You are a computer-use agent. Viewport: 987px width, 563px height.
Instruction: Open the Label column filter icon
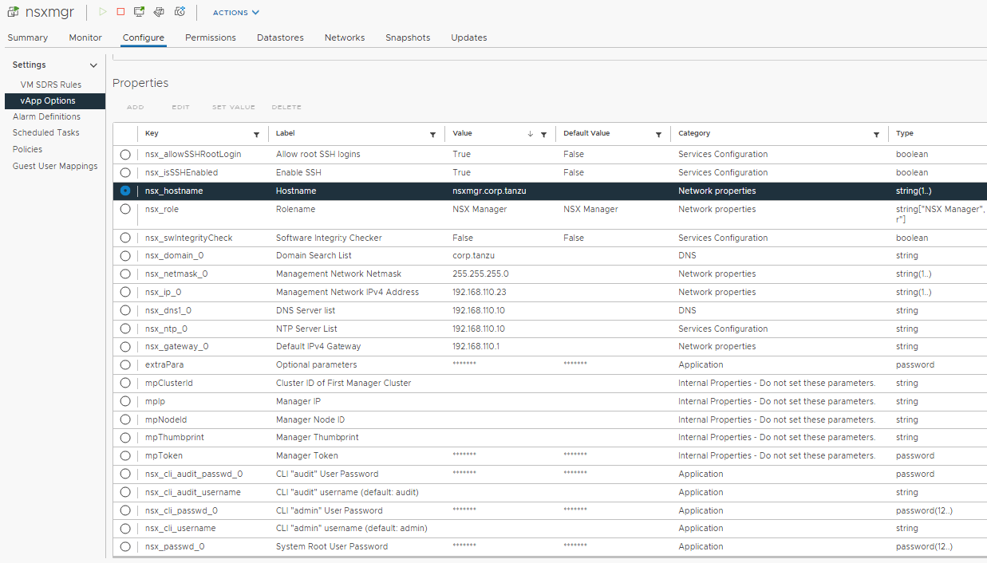click(432, 135)
